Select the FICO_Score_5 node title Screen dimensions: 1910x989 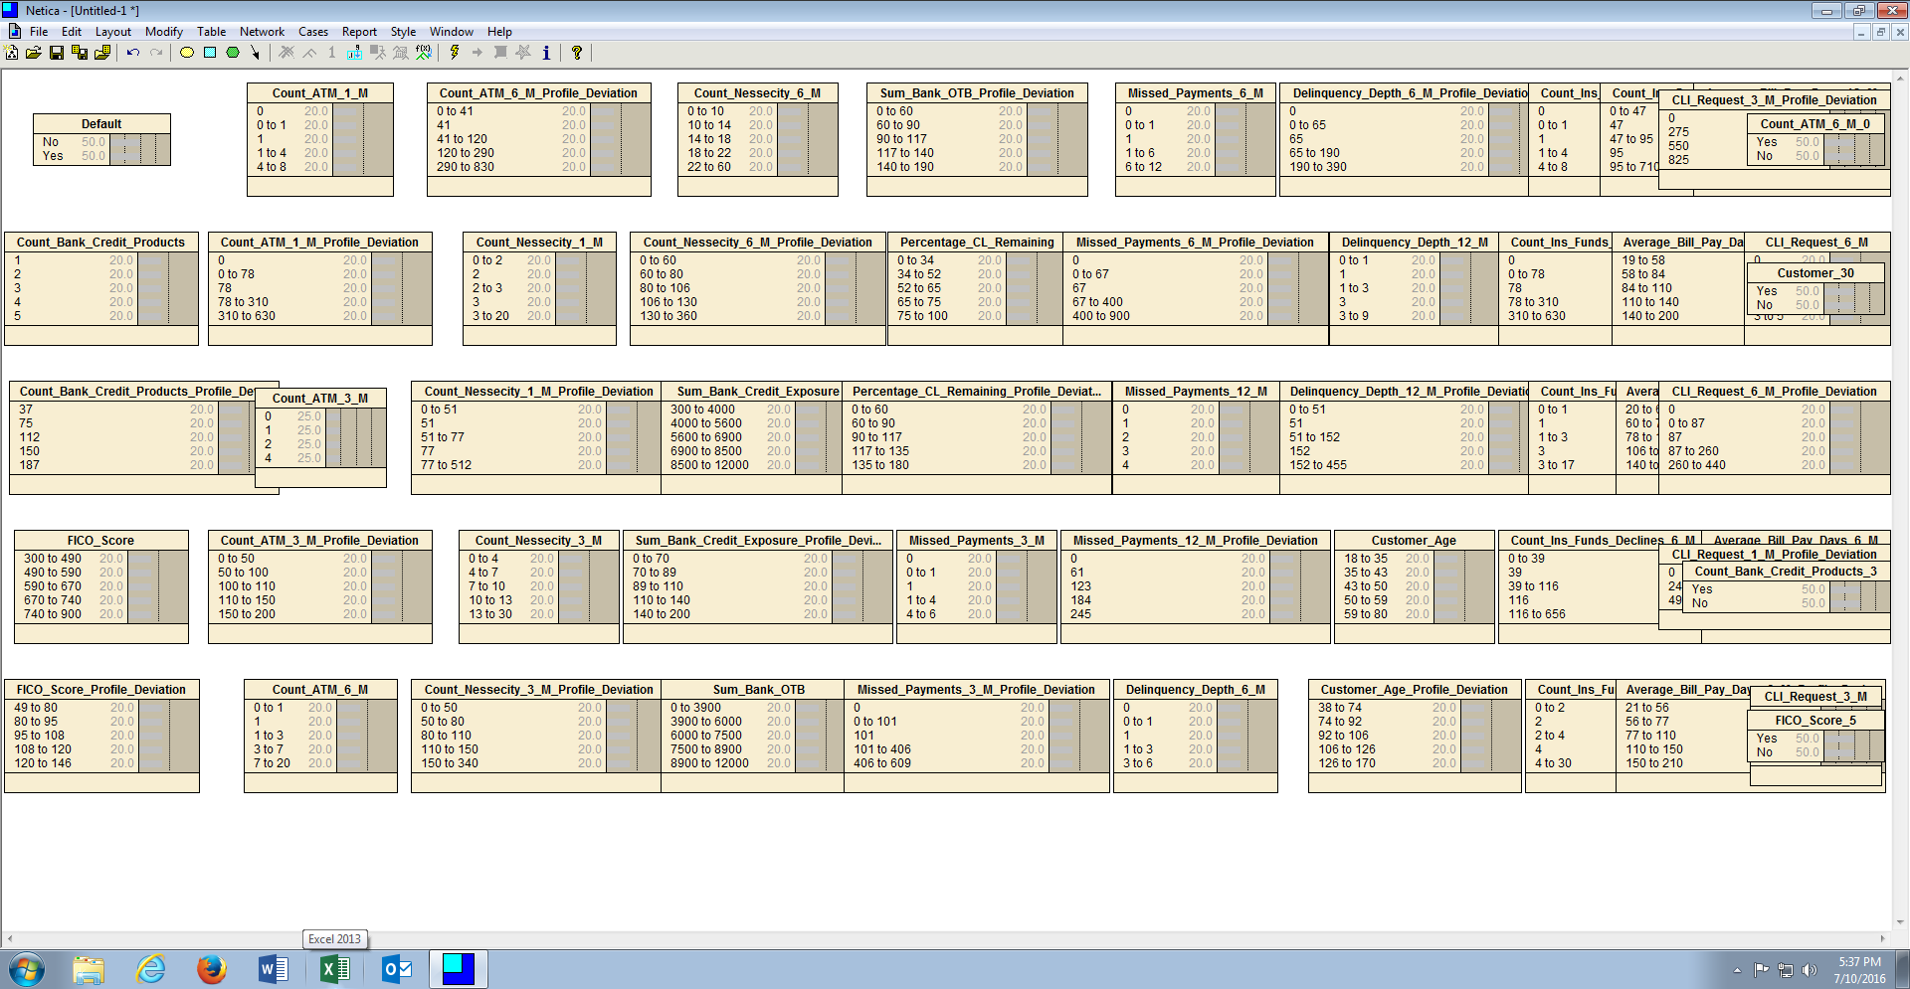point(1815,721)
